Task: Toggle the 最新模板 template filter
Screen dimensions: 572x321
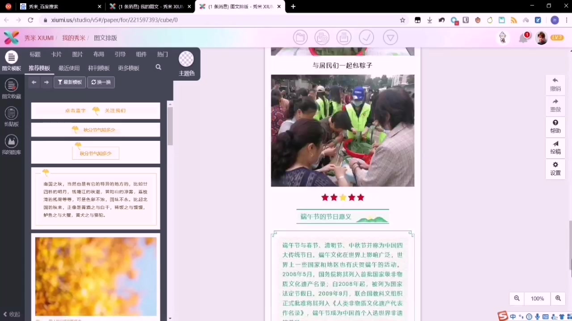Action: [70, 82]
